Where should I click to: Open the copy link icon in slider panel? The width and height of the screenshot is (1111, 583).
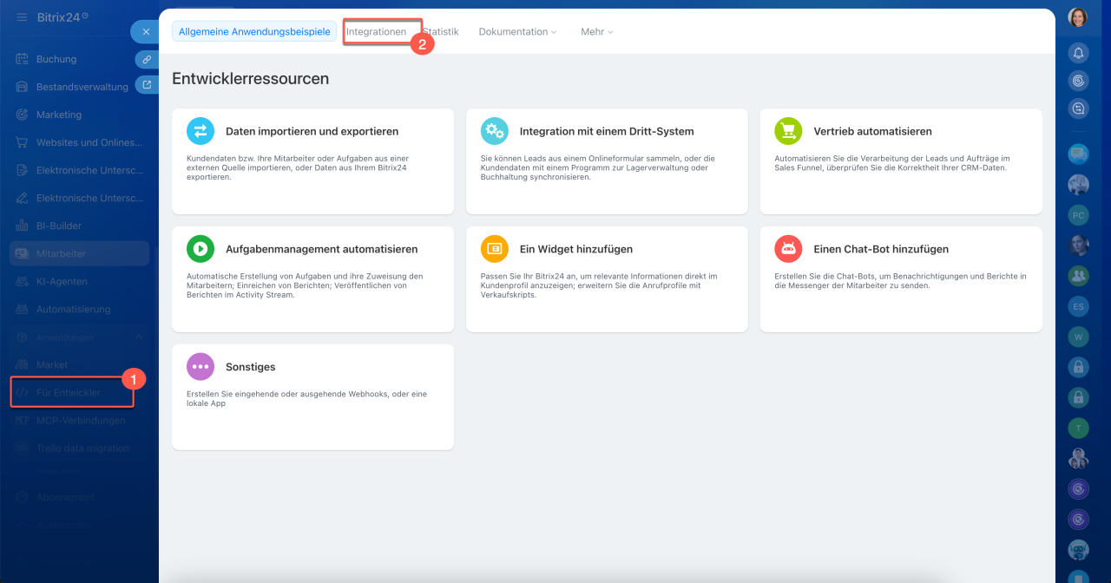tap(147, 59)
